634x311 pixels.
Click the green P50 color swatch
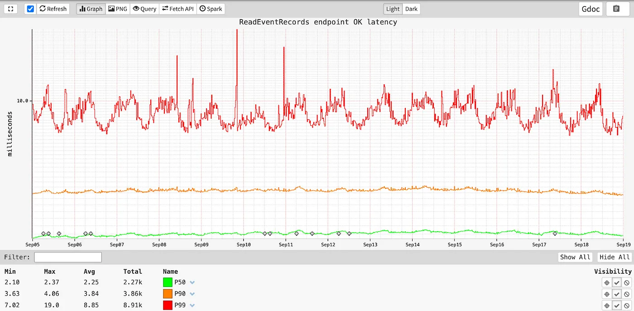click(168, 282)
